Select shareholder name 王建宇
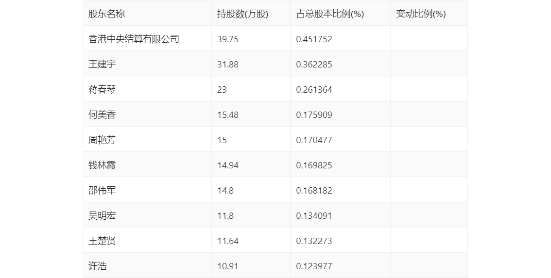 point(102,64)
